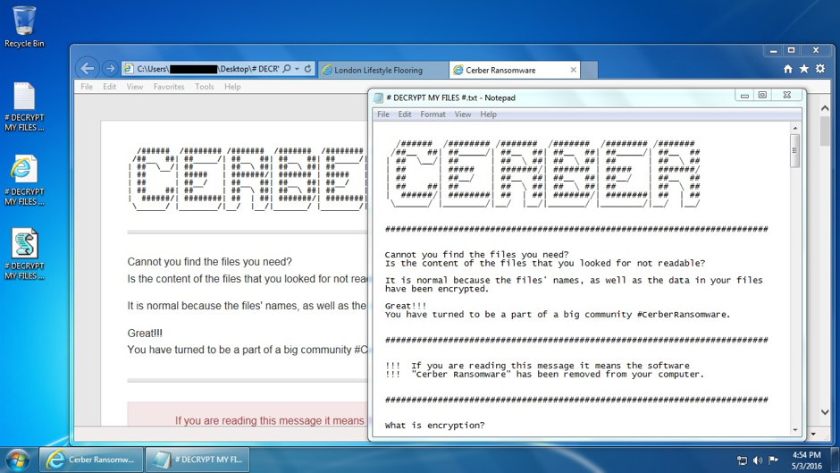Click Notepad scrollbar down arrow
The image size is (840, 473).
coord(795,430)
